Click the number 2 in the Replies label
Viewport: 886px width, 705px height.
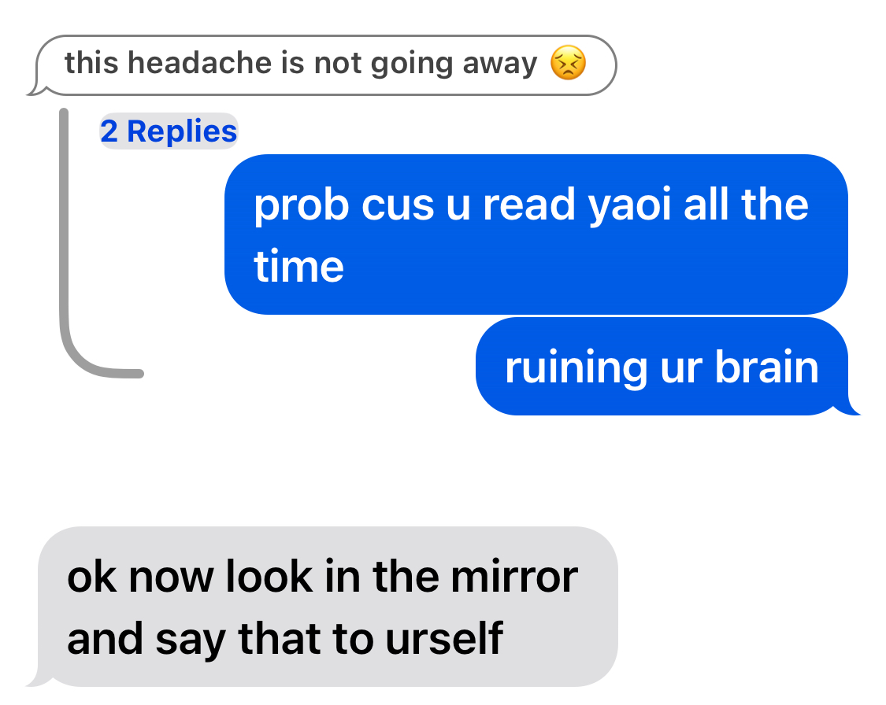pyautogui.click(x=109, y=131)
